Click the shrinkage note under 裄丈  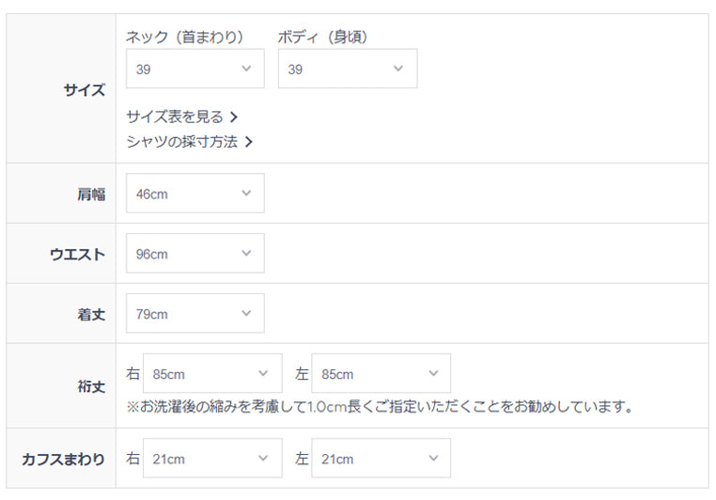click(x=379, y=407)
